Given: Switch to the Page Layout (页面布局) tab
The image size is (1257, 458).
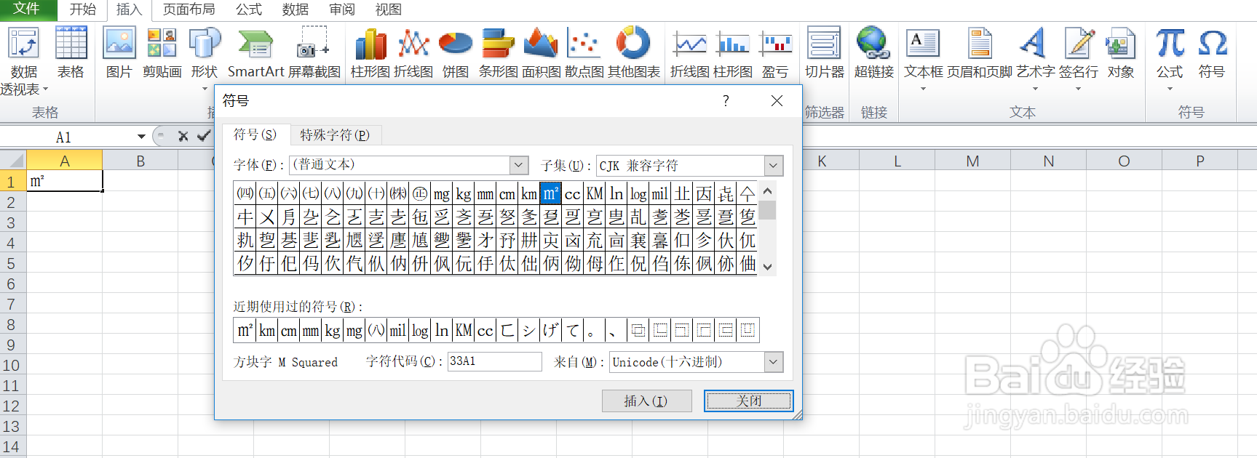Looking at the screenshot, I should coord(189,9).
